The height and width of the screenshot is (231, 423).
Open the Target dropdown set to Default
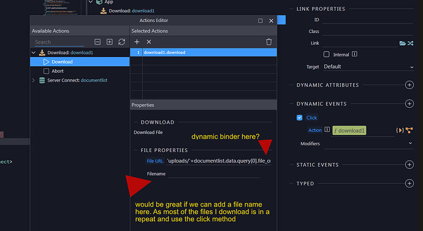368,67
